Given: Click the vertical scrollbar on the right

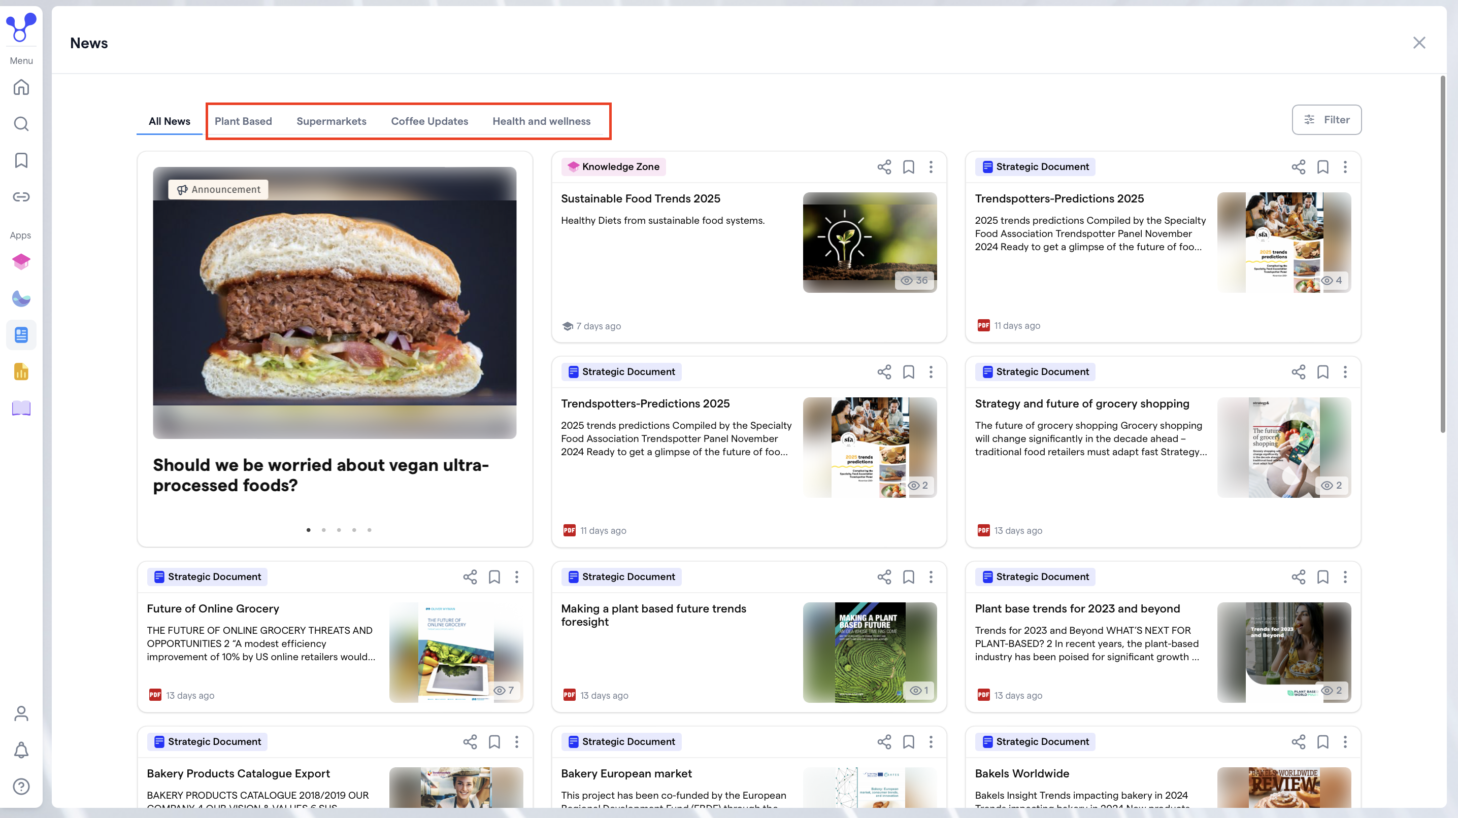Looking at the screenshot, I should point(1443,255).
